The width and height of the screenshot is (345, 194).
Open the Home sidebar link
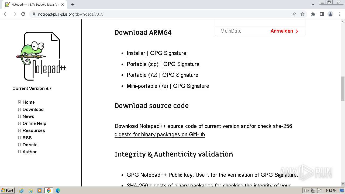pyautogui.click(x=29, y=102)
